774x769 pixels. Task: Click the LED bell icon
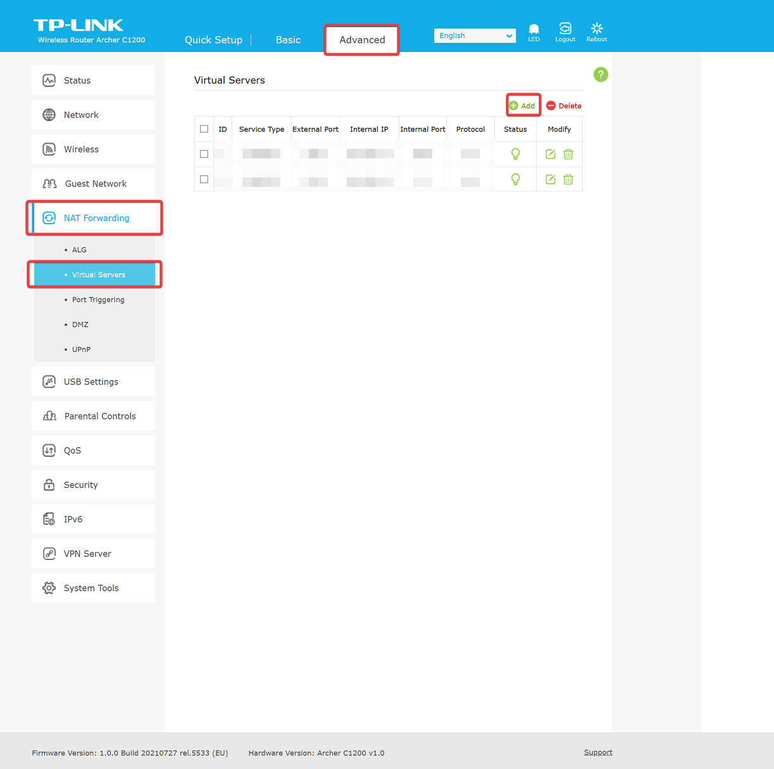534,30
